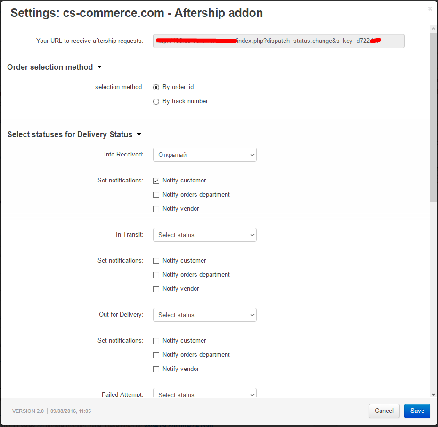Click the 'Your URL to receive aftership requests' label
Image resolution: width=438 pixels, height=427 pixels.
click(89, 41)
